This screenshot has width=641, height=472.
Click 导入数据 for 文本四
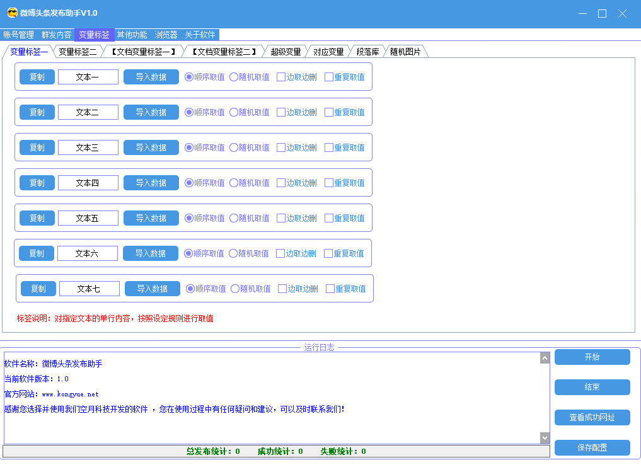tap(151, 183)
